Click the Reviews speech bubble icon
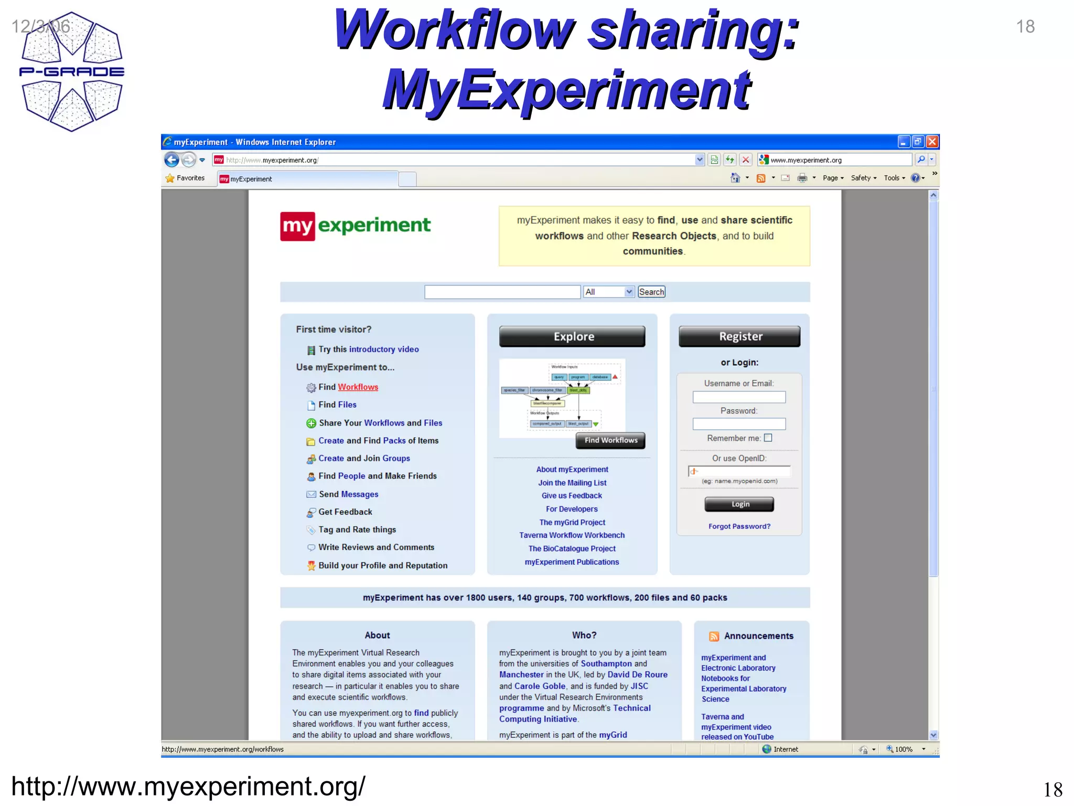The height and width of the screenshot is (806, 1074). pos(311,547)
